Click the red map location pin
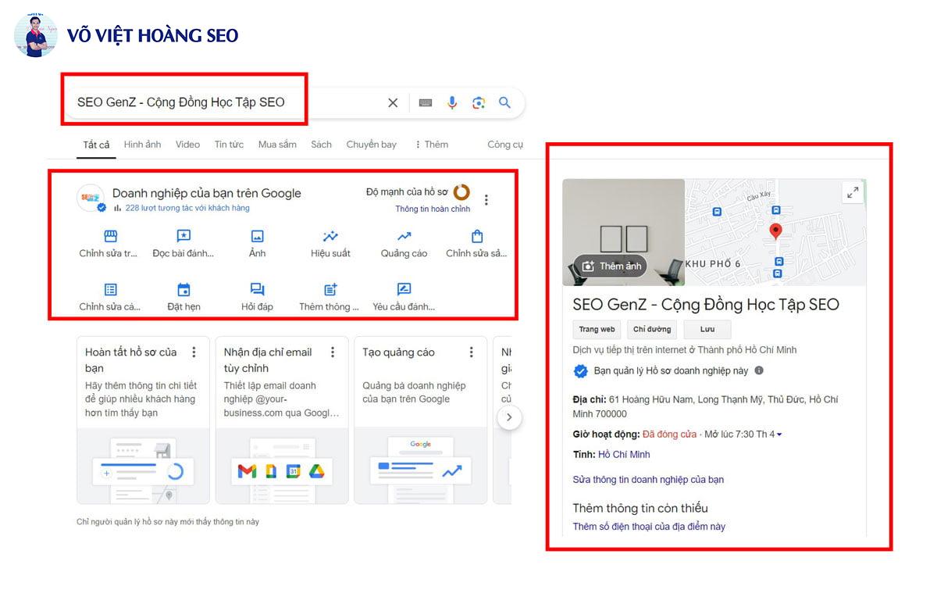Image resolution: width=937 pixels, height=615 pixels. tap(775, 231)
